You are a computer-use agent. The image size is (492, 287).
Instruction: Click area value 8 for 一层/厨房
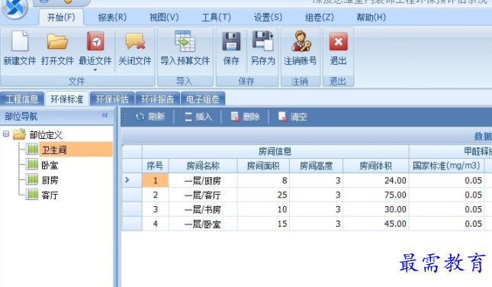pyautogui.click(x=263, y=181)
